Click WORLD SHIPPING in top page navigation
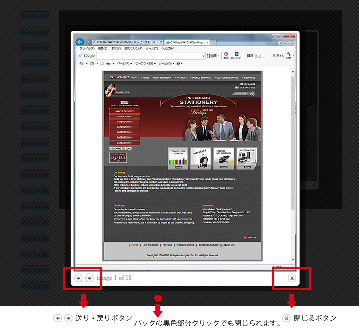Image resolution: width=359 pixels, height=331 pixels. 201,78
